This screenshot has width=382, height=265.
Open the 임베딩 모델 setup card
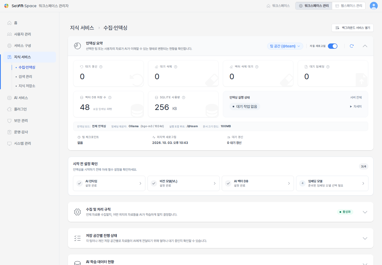pos(332,183)
